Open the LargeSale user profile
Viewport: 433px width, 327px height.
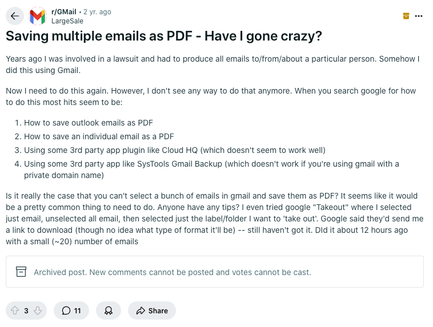click(67, 21)
